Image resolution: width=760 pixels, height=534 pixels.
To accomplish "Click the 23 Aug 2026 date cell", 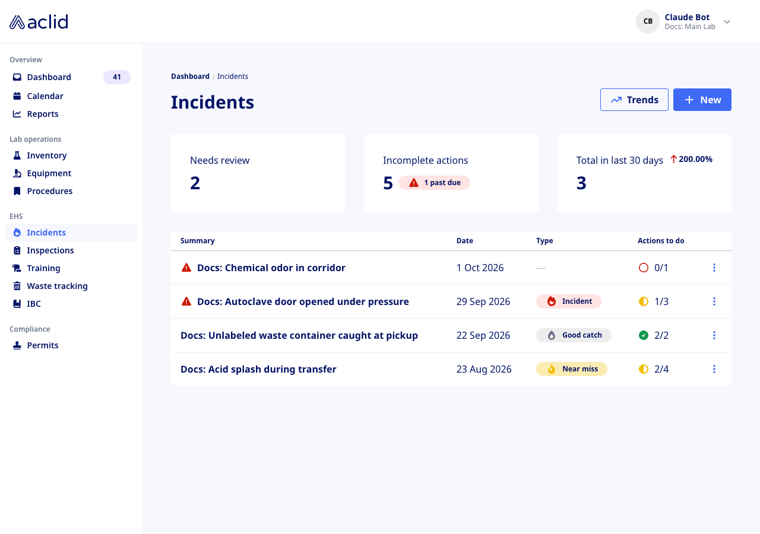I will click(x=484, y=369).
